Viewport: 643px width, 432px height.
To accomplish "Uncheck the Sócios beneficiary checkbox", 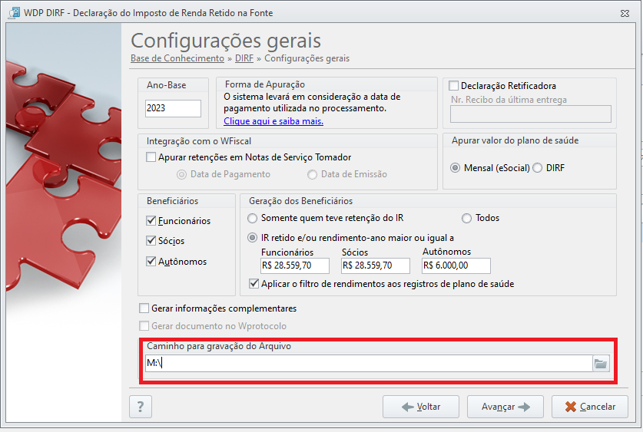I will pyautogui.click(x=151, y=240).
